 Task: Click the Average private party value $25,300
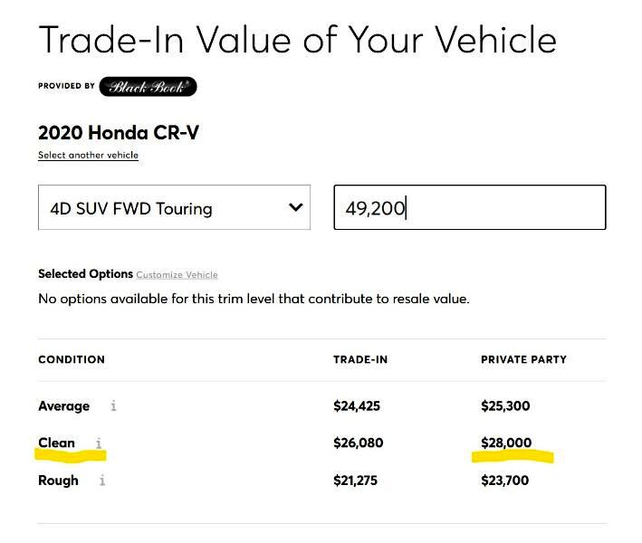(x=505, y=406)
